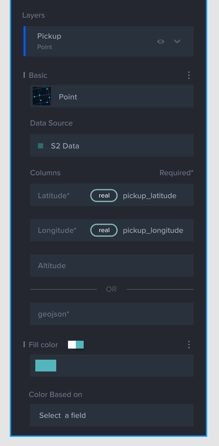Viewport: 219px width, 446px height.
Task: Collapse the Pickup layer settings chevron
Action: 177,42
